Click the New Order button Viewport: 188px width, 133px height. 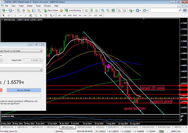coord(51,10)
